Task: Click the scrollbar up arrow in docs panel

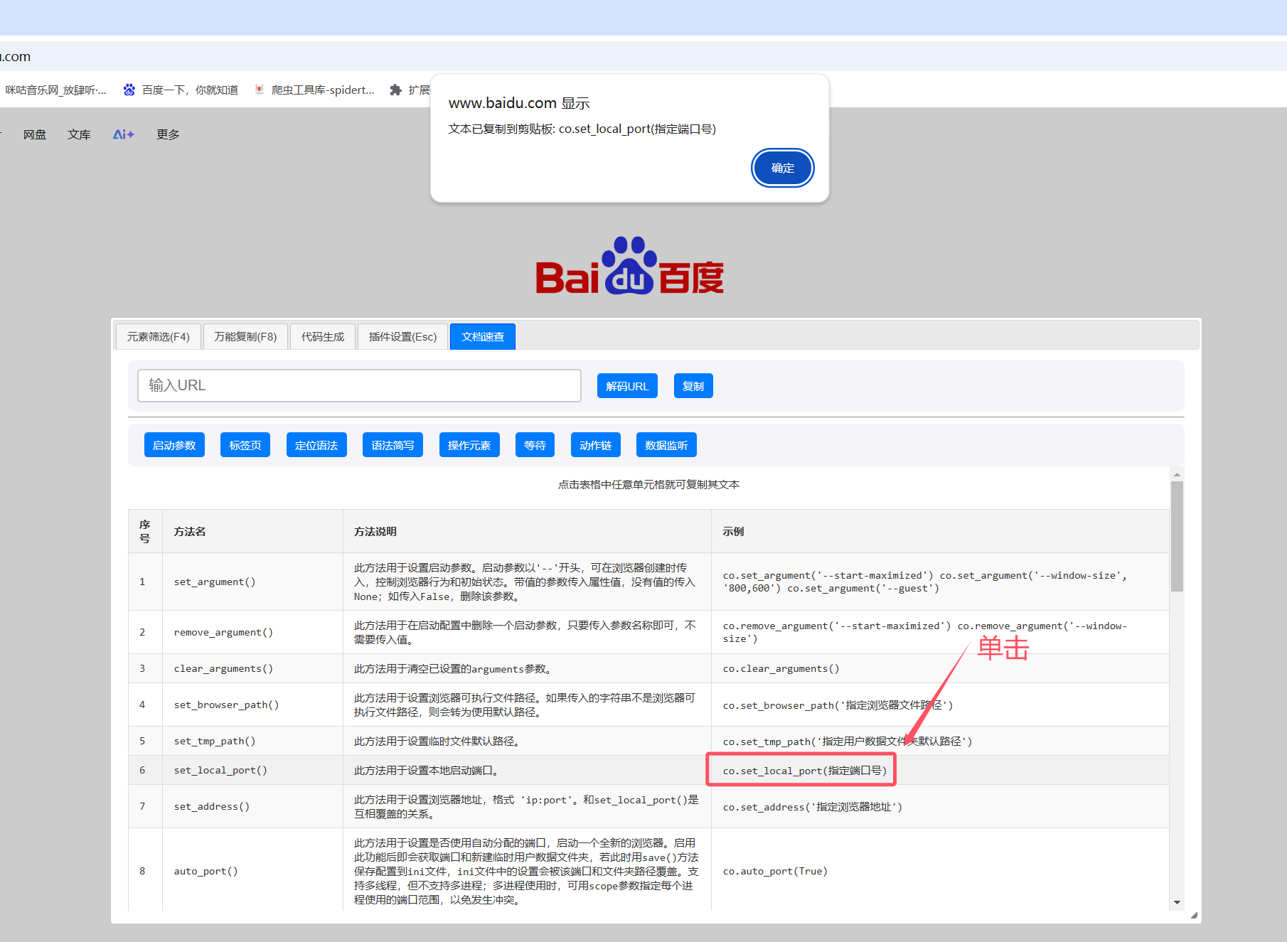Action: [1177, 474]
